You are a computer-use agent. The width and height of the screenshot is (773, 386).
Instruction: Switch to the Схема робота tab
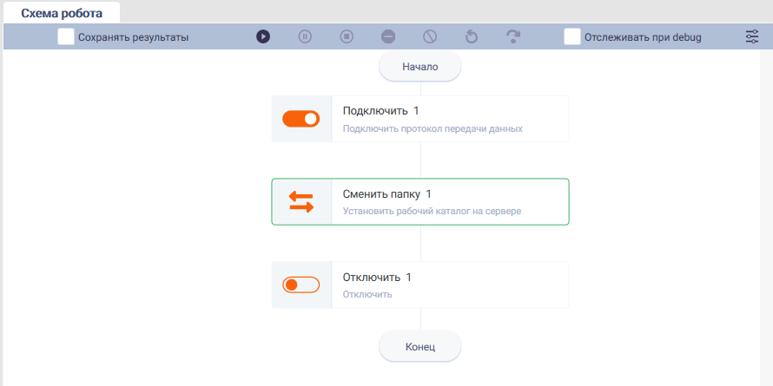click(62, 13)
